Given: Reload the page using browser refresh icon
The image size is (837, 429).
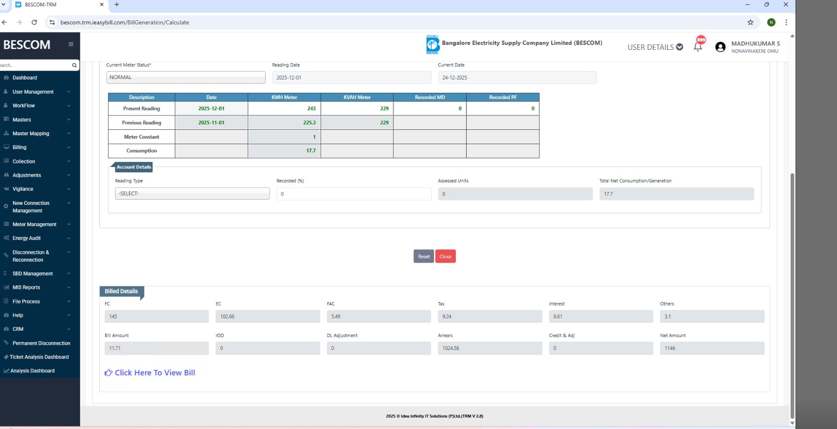Looking at the screenshot, I should [x=34, y=22].
